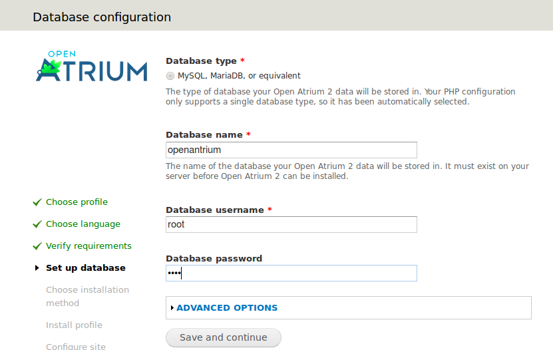Click the checkmark beside Choose profile
The image size is (553, 350).
tap(37, 202)
